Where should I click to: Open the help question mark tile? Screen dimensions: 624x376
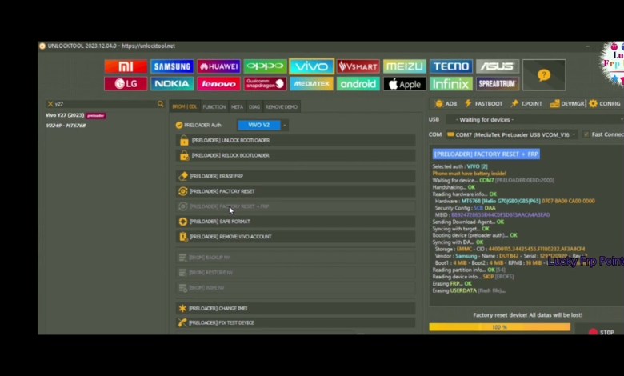point(544,75)
